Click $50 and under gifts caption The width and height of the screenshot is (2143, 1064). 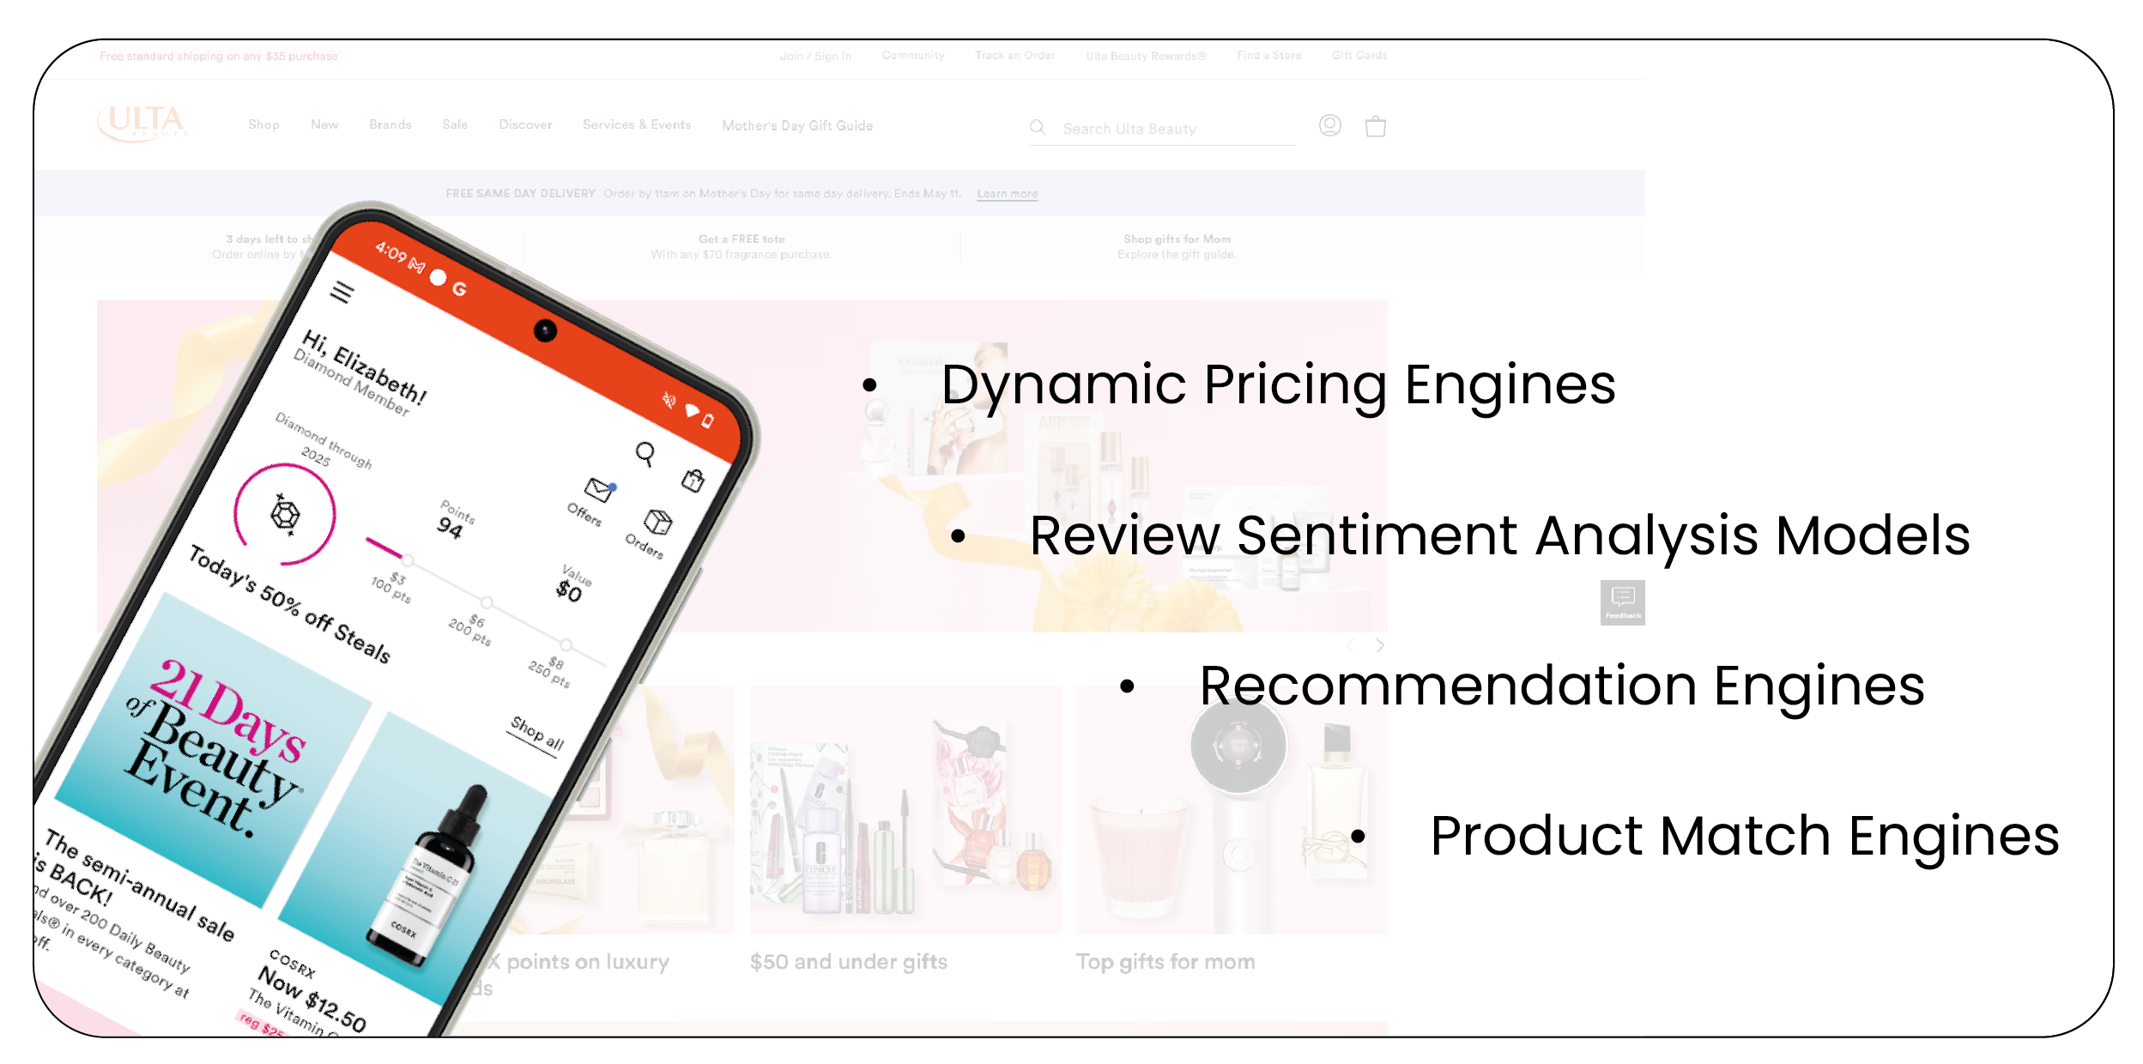(x=848, y=962)
